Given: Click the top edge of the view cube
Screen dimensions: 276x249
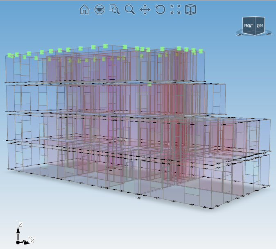Looking at the screenshot, I should [254, 18].
